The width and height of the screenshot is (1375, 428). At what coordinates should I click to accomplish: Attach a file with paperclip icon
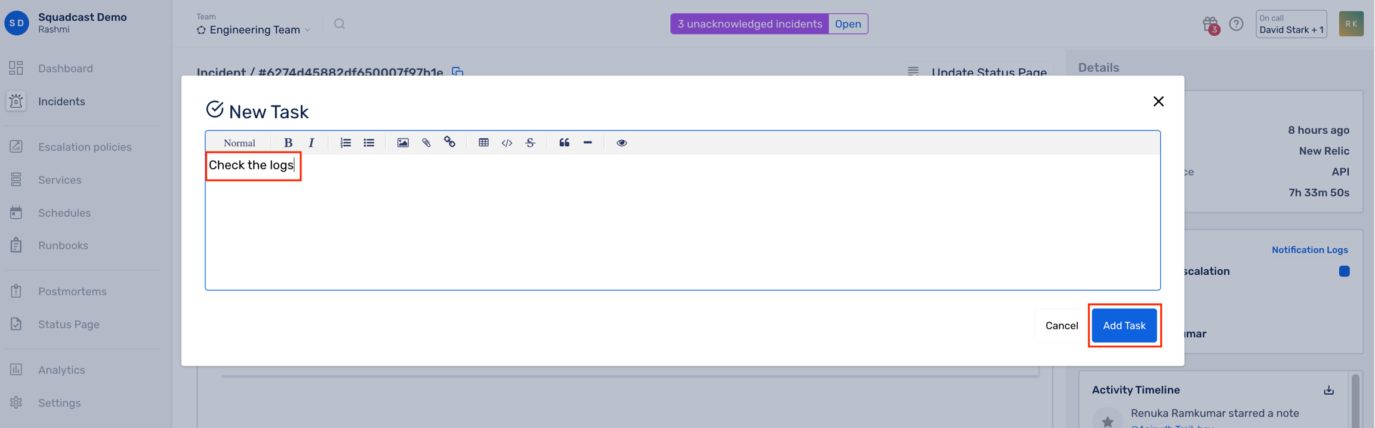pyautogui.click(x=426, y=143)
